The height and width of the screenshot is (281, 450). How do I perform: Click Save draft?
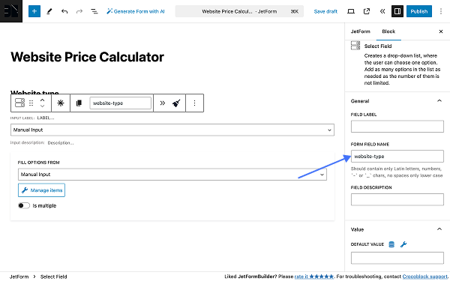click(325, 11)
